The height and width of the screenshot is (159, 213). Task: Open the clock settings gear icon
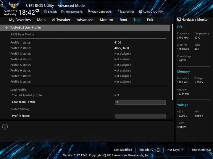[x=37, y=11]
